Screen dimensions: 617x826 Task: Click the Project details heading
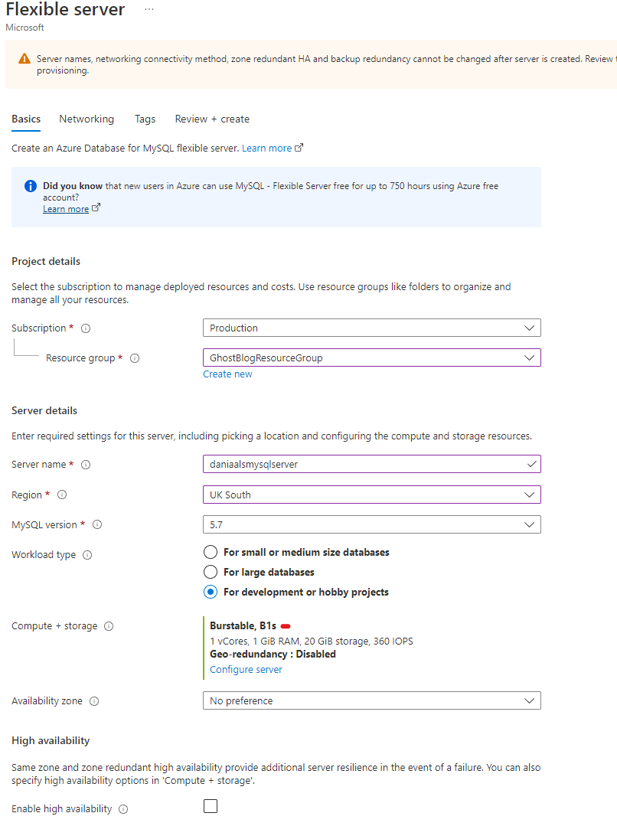(x=46, y=261)
